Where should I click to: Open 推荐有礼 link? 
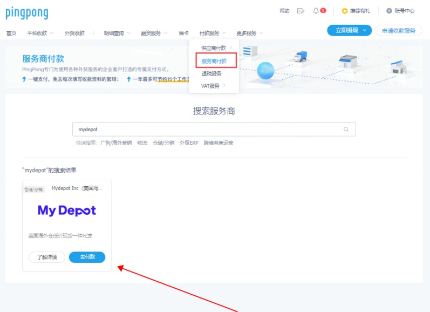tap(360, 11)
